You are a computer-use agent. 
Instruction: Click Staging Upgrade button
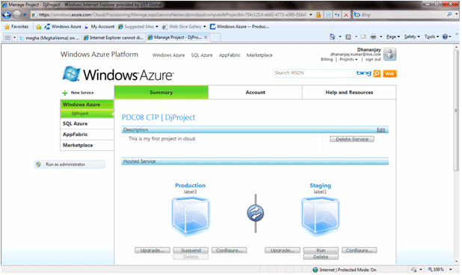tap(283, 250)
